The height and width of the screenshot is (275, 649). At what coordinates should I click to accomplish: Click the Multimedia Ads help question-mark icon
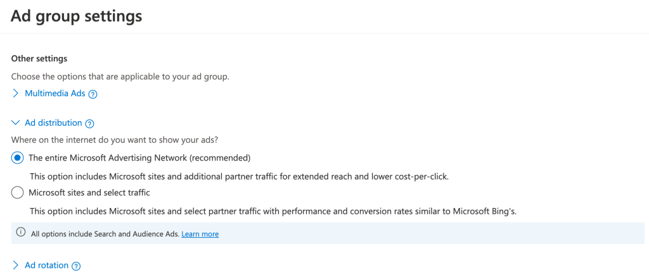point(93,94)
